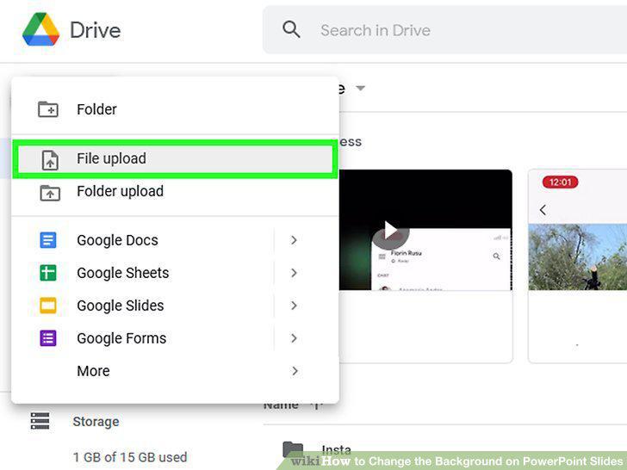Click the Drive title text
Image resolution: width=627 pixels, height=470 pixels.
pyautogui.click(x=95, y=30)
